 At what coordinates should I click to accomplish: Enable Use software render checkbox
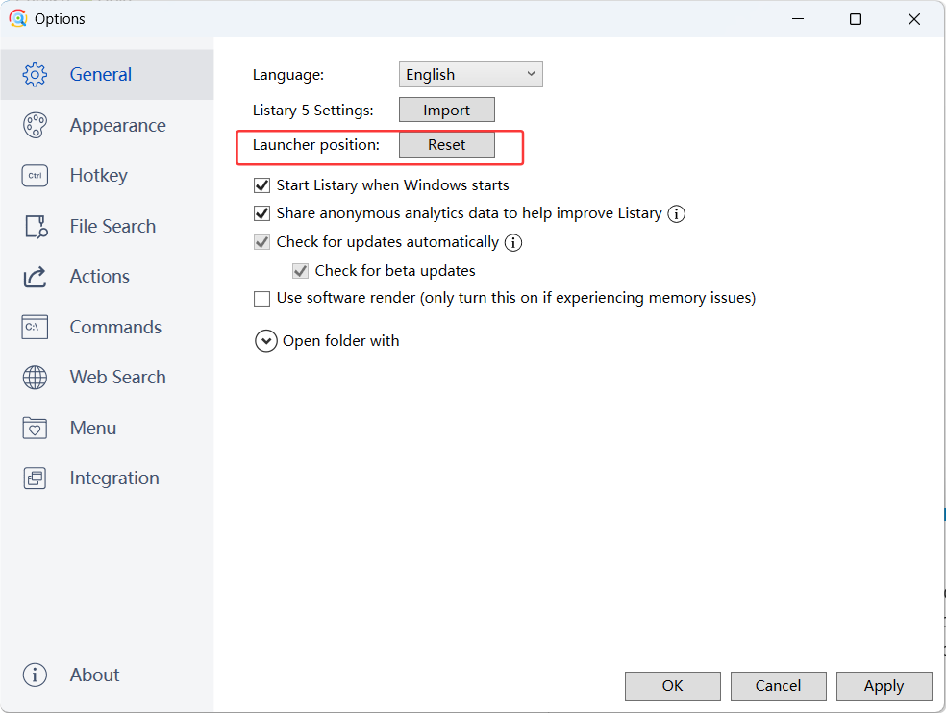pos(261,299)
